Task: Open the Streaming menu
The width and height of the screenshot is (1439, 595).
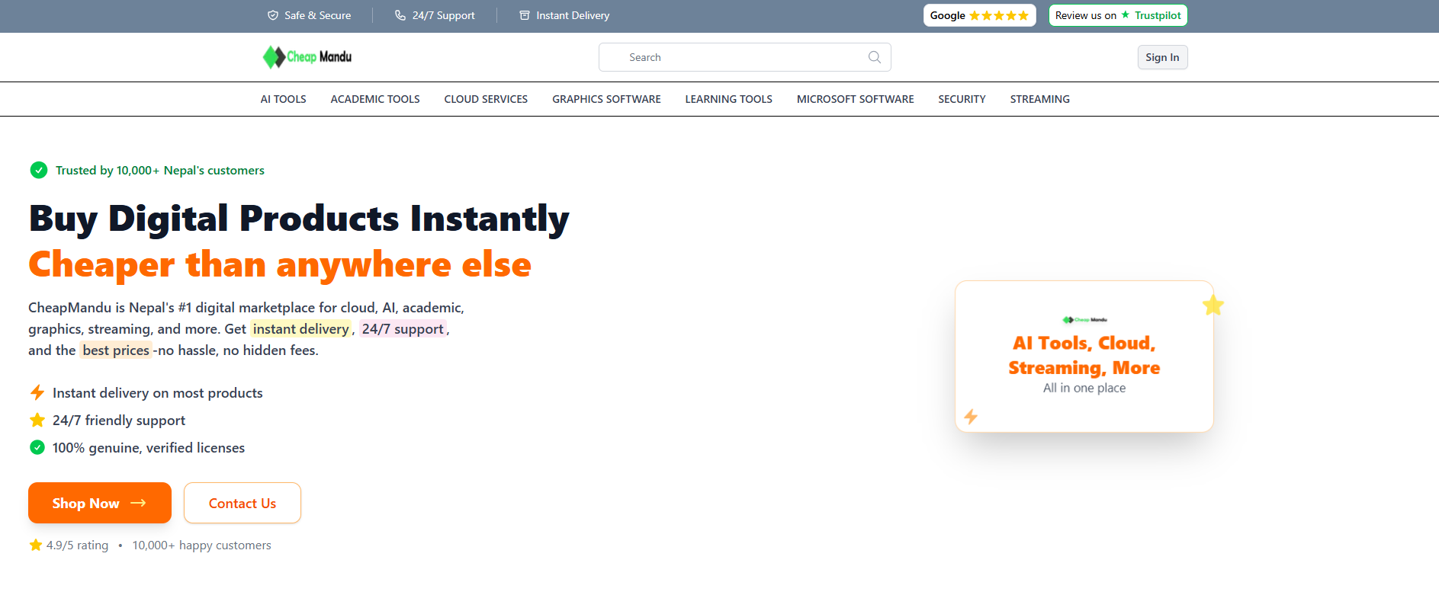Action: pos(1039,99)
